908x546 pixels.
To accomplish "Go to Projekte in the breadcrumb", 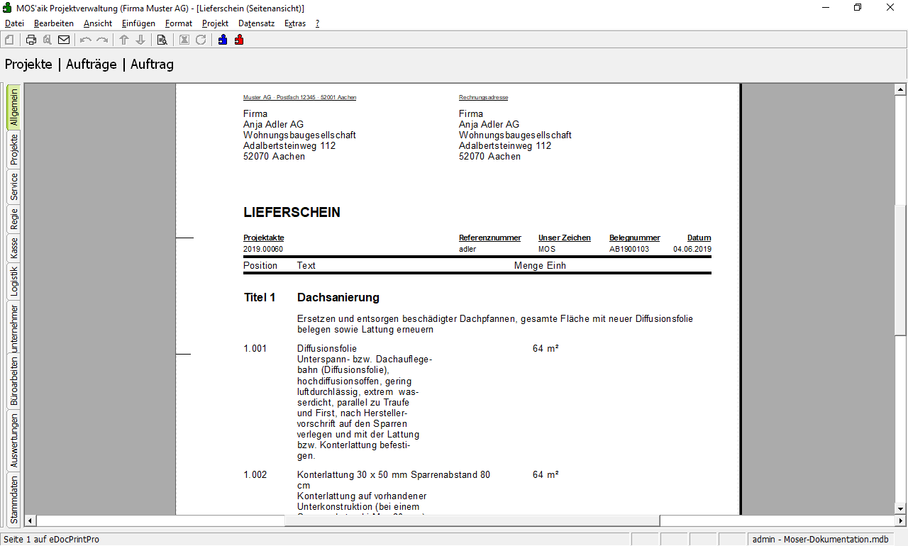I will [x=28, y=65].
